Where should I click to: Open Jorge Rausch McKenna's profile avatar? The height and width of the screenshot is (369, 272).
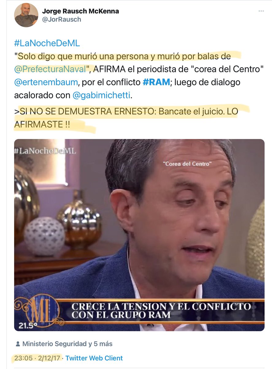26,15
